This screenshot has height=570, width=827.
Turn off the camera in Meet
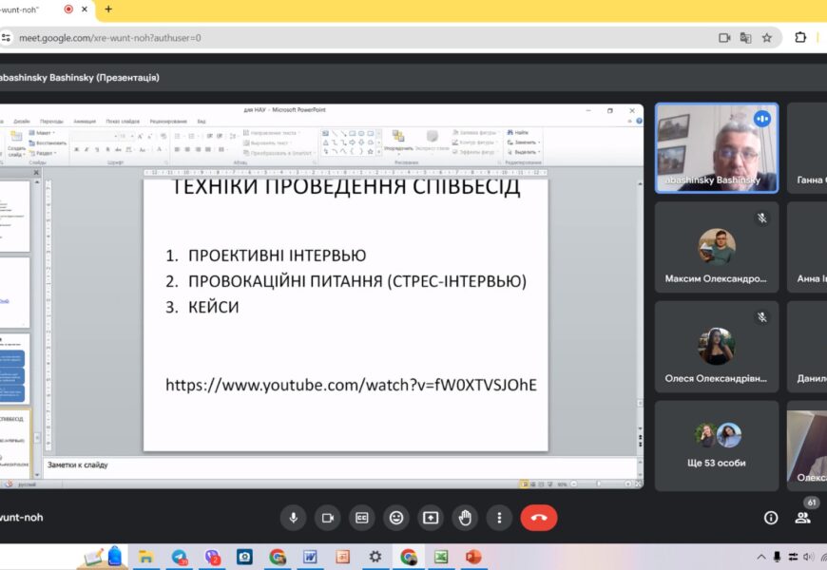point(327,518)
